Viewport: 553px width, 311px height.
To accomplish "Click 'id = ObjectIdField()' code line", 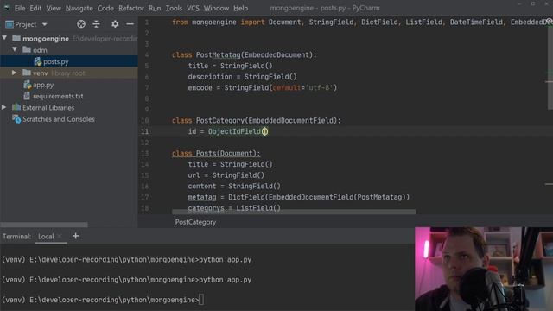I will [x=228, y=131].
